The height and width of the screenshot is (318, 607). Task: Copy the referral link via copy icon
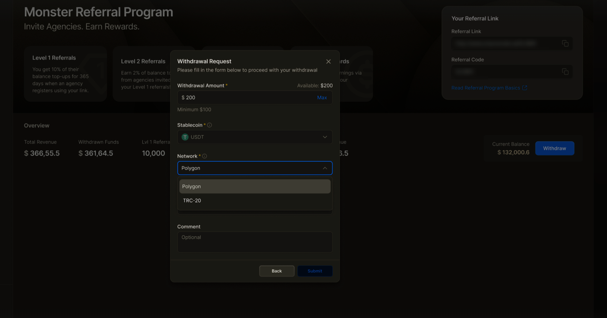pyautogui.click(x=565, y=43)
